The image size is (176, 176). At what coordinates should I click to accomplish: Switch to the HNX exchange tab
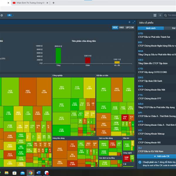pos(121,28)
